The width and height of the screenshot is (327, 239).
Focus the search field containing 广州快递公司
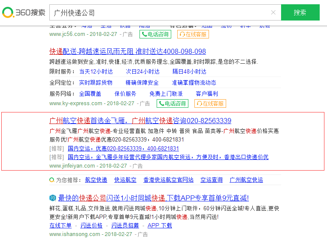coord(159,13)
